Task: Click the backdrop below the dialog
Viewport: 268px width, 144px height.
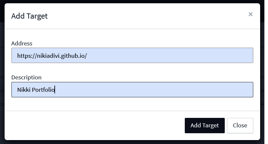Action: click(131, 142)
